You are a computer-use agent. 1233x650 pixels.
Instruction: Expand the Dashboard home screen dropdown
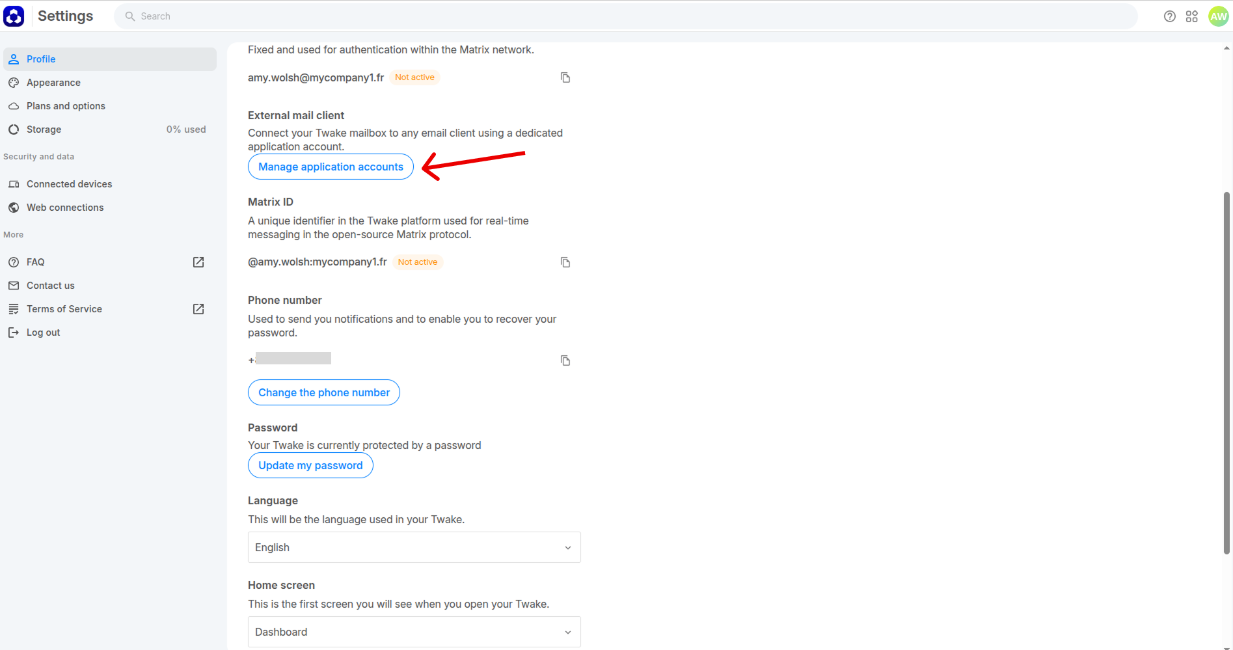pyautogui.click(x=414, y=632)
